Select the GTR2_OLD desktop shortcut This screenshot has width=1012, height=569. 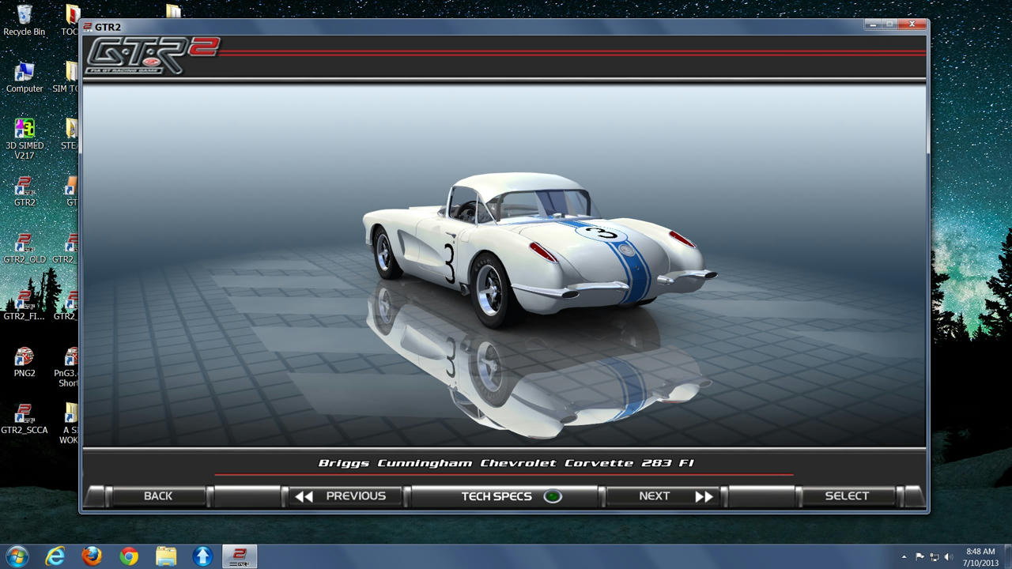25,248
